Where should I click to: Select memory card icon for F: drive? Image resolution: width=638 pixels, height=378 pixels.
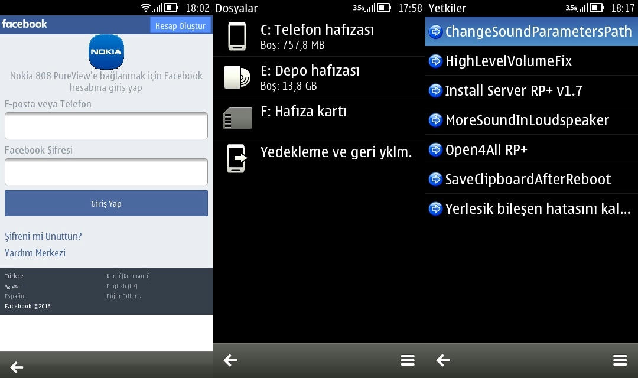tap(237, 118)
